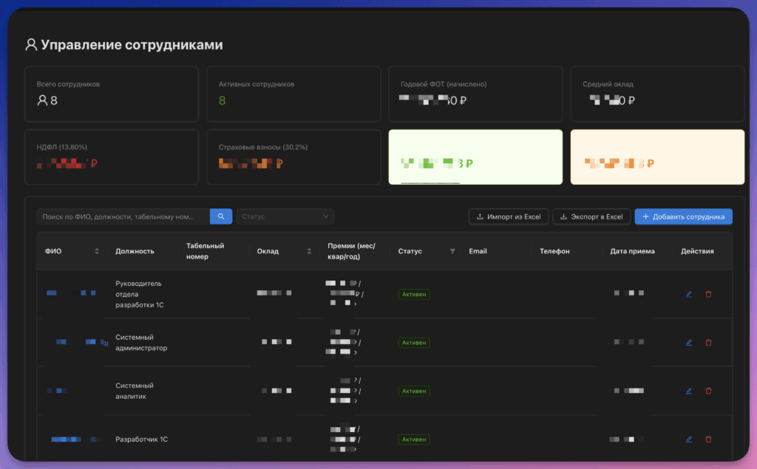The width and height of the screenshot is (757, 469).
Task: Click Активен badge in Системный администратор row
Action: [x=414, y=343]
